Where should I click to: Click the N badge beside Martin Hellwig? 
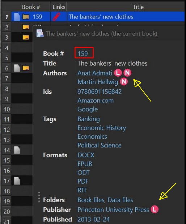(124, 82)
